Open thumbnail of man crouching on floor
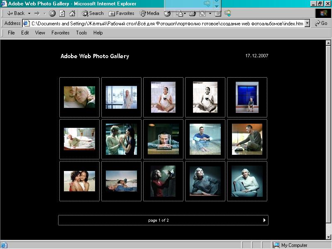Viewport: 332px width, 249px height. (247, 139)
